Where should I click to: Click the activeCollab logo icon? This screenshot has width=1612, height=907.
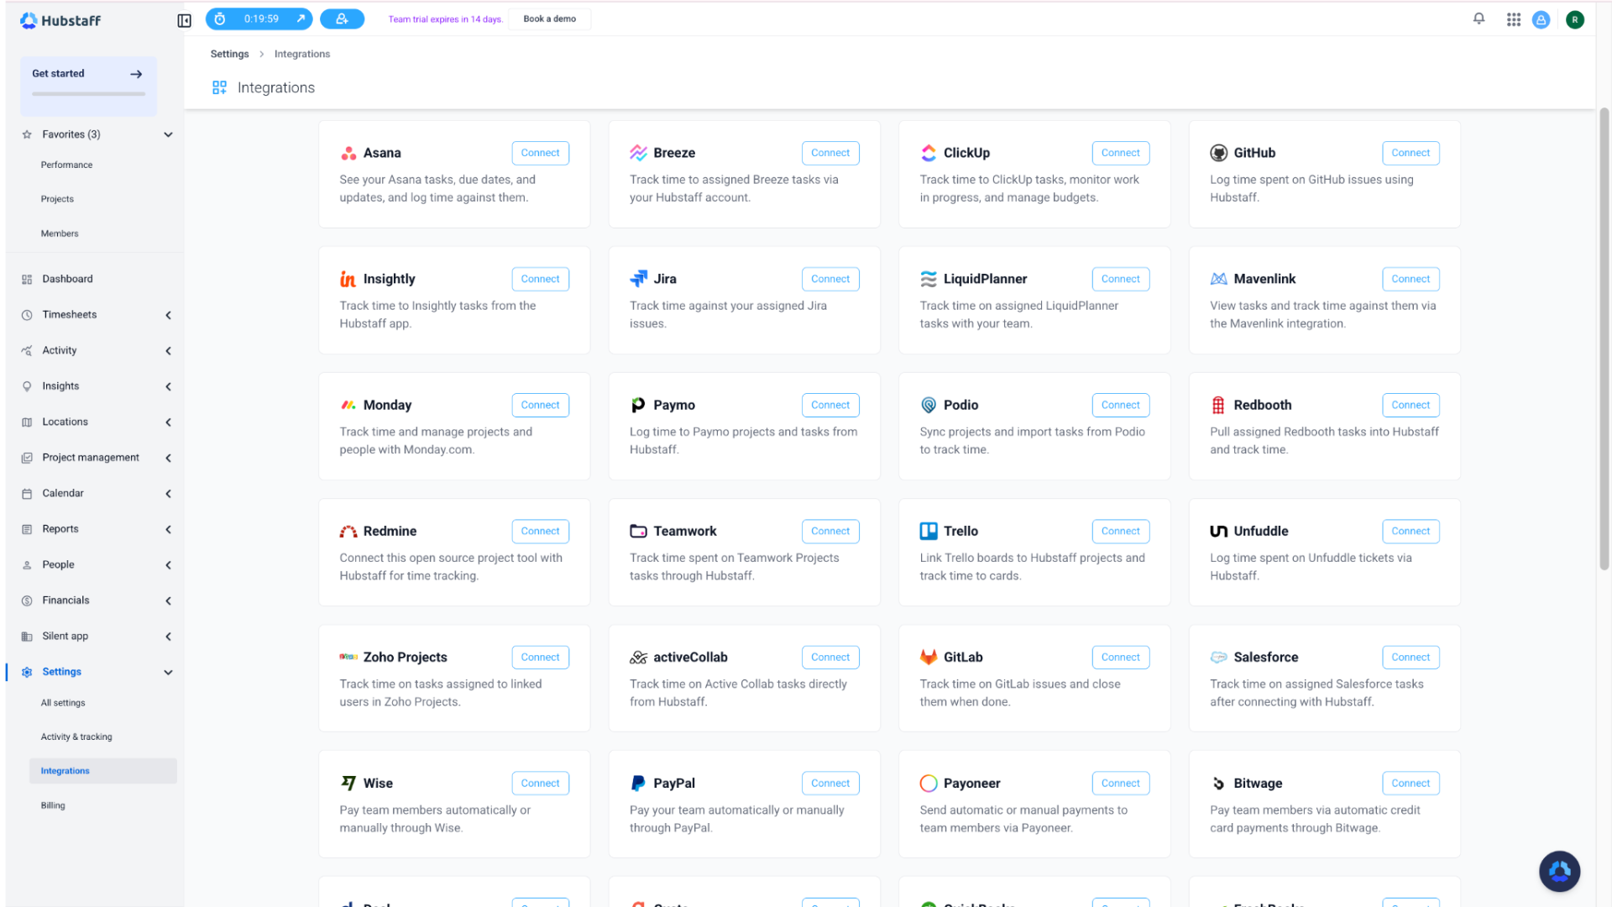[x=639, y=657]
